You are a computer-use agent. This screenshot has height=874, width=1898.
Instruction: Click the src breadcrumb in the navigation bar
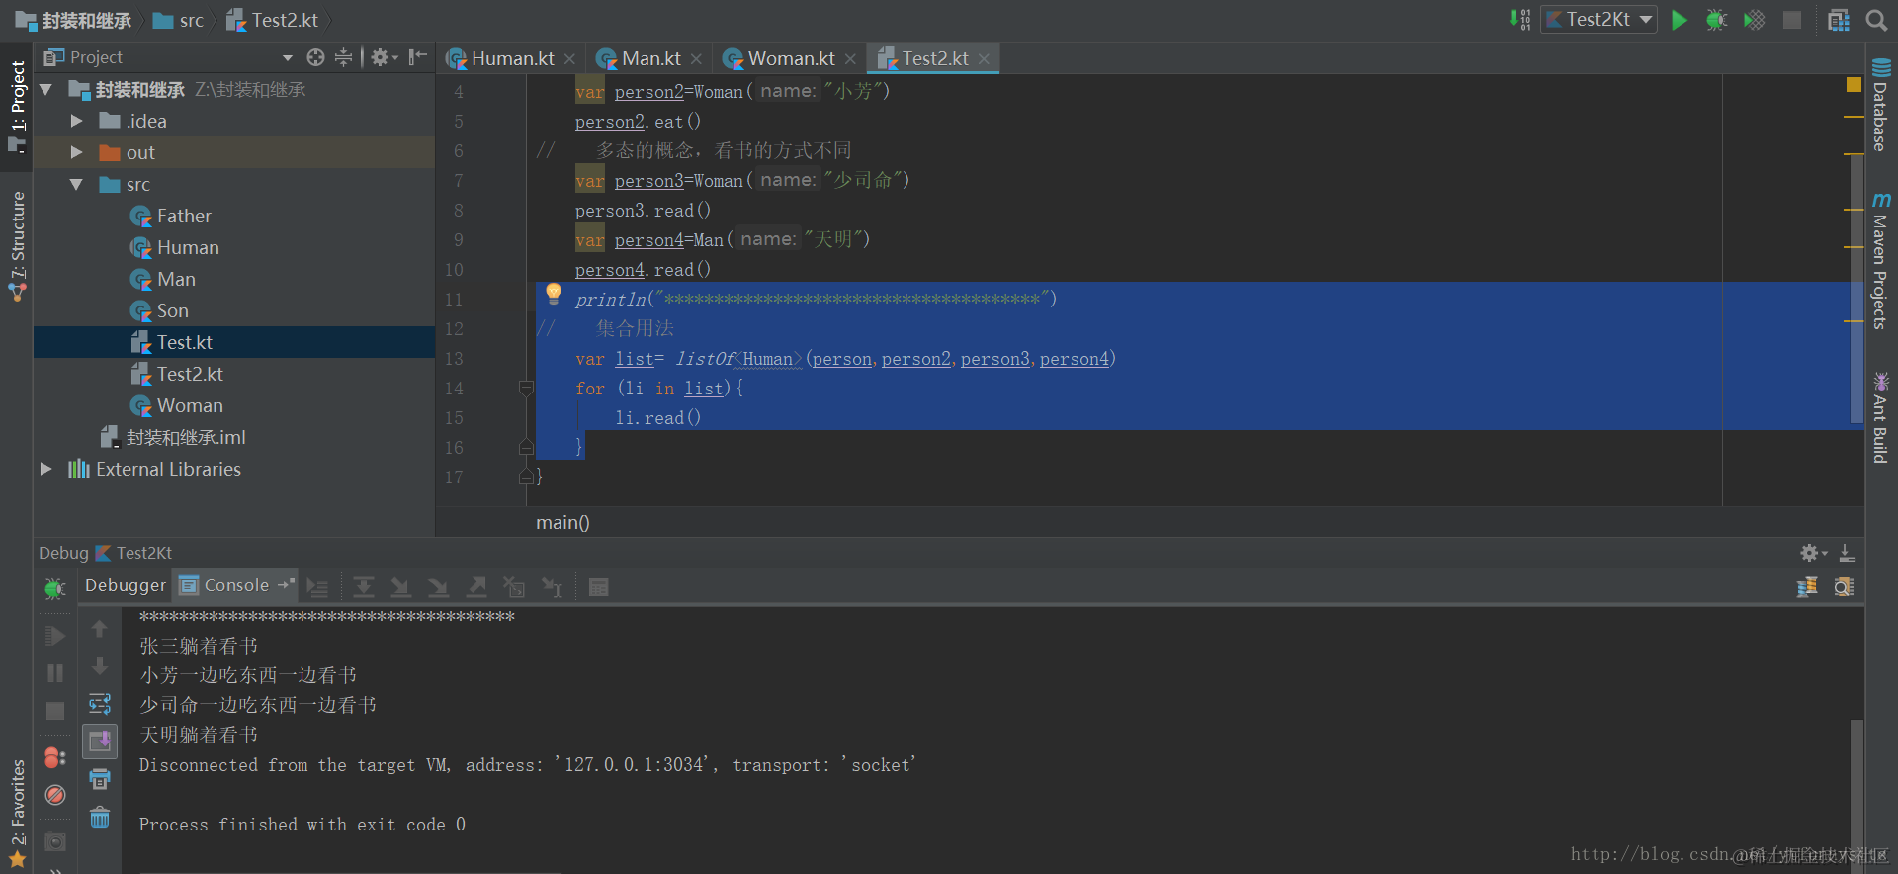coord(180,20)
